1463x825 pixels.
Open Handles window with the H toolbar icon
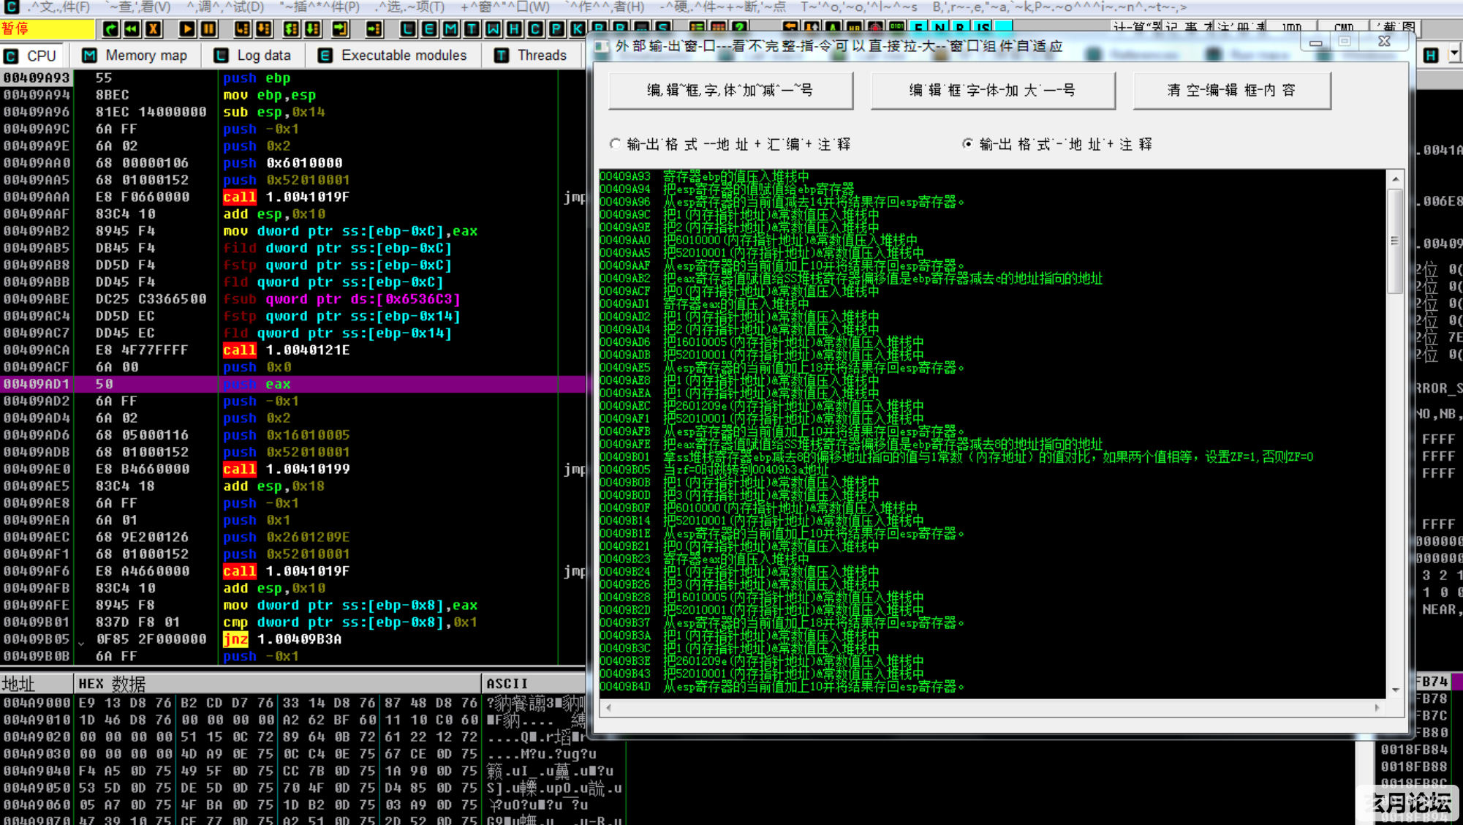[514, 29]
